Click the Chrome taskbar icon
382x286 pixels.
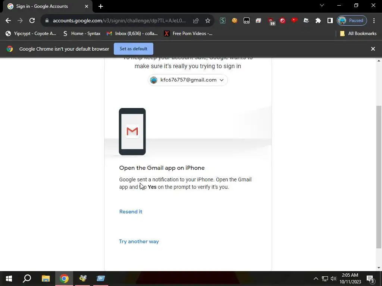64,279
